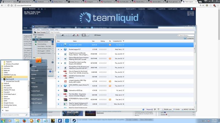Open the Help menu in Vuze
The image size is (220, 123).
[x=57, y=30]
